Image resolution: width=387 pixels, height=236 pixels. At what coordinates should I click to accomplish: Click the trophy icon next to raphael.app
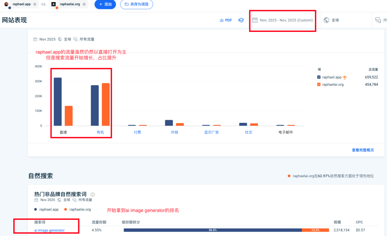pyautogui.click(x=345, y=77)
